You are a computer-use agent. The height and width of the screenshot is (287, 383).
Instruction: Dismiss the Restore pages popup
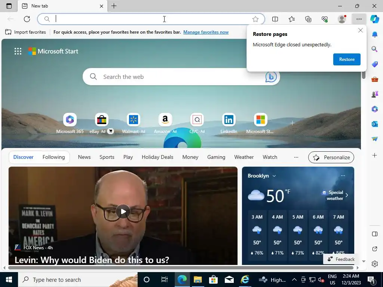[360, 30]
